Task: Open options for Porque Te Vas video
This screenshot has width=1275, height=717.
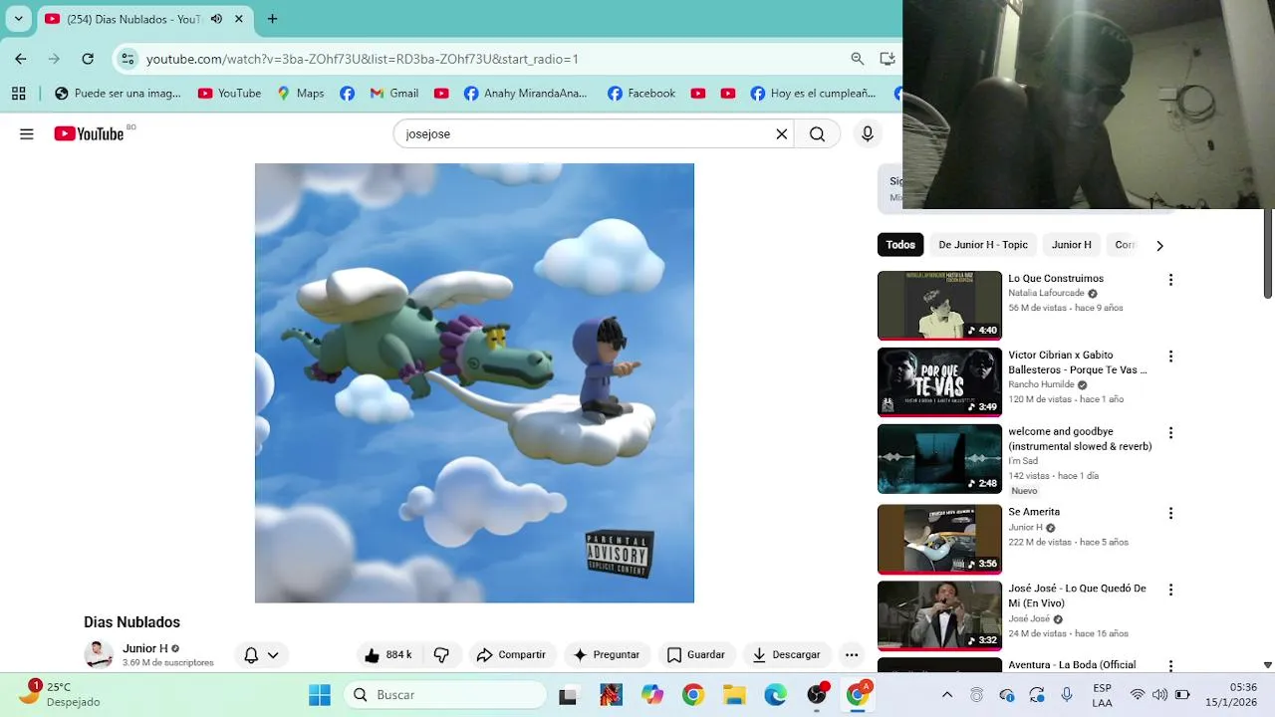Action: click(x=1171, y=357)
